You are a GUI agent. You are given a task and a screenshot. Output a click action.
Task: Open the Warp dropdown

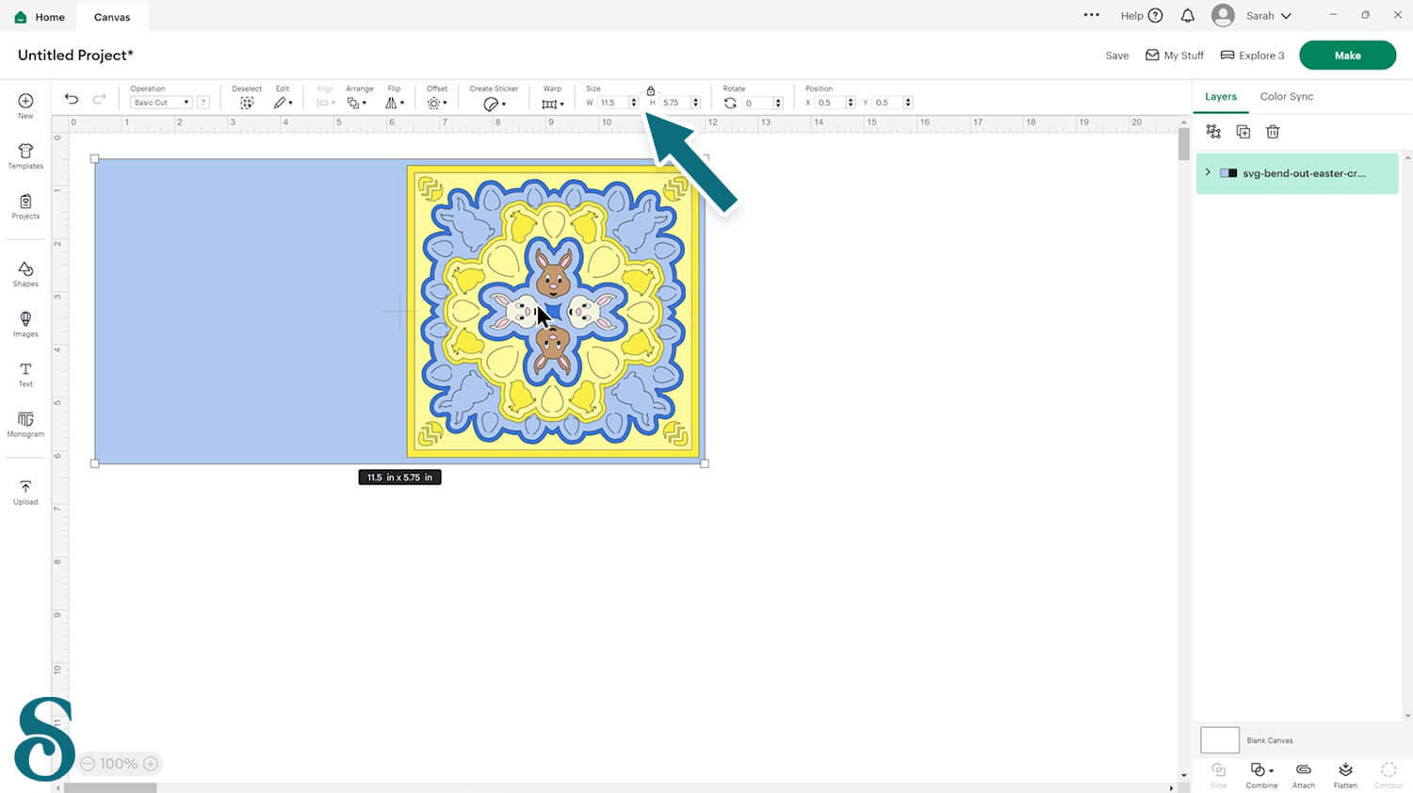click(x=553, y=104)
